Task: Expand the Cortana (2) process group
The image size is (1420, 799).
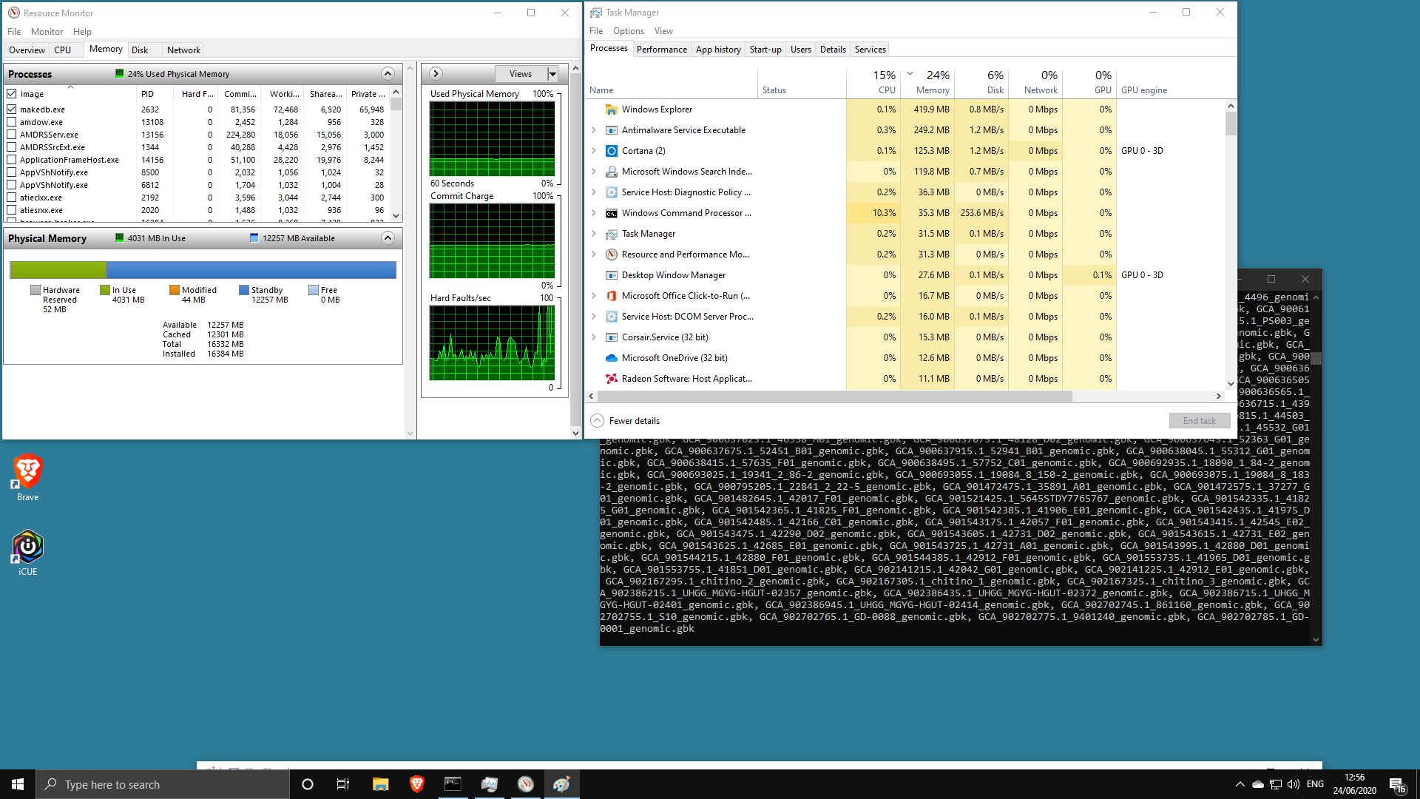Action: pos(593,151)
